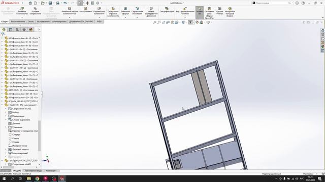The image size is (325, 182).
Task: Activate the Select cursor tool
Action: 80,3
